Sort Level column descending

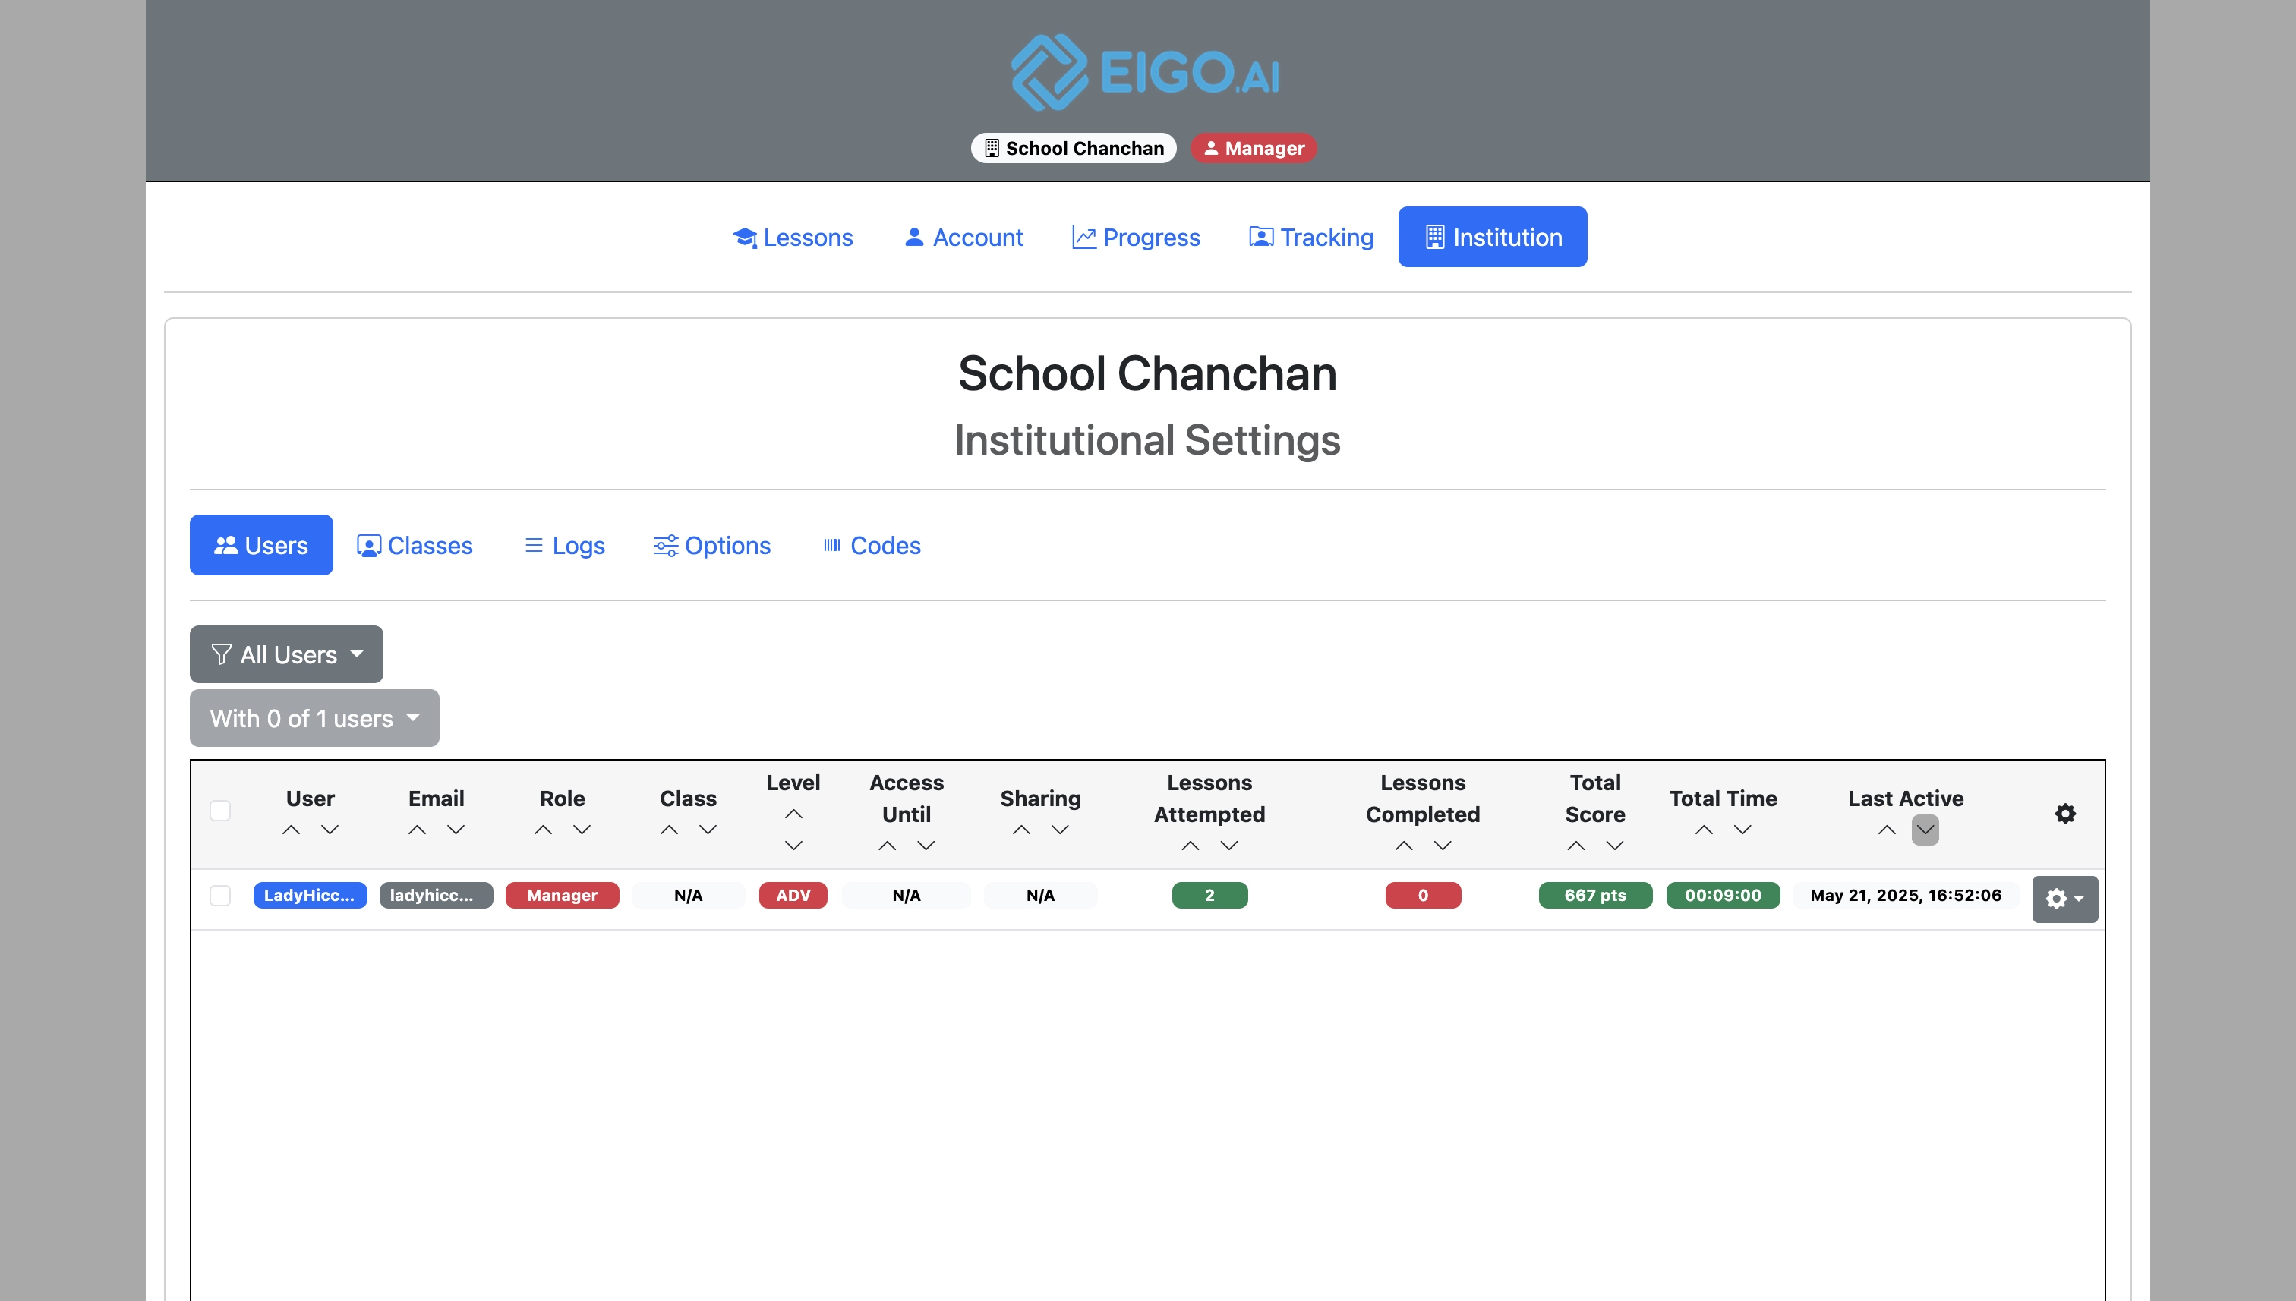pos(793,846)
